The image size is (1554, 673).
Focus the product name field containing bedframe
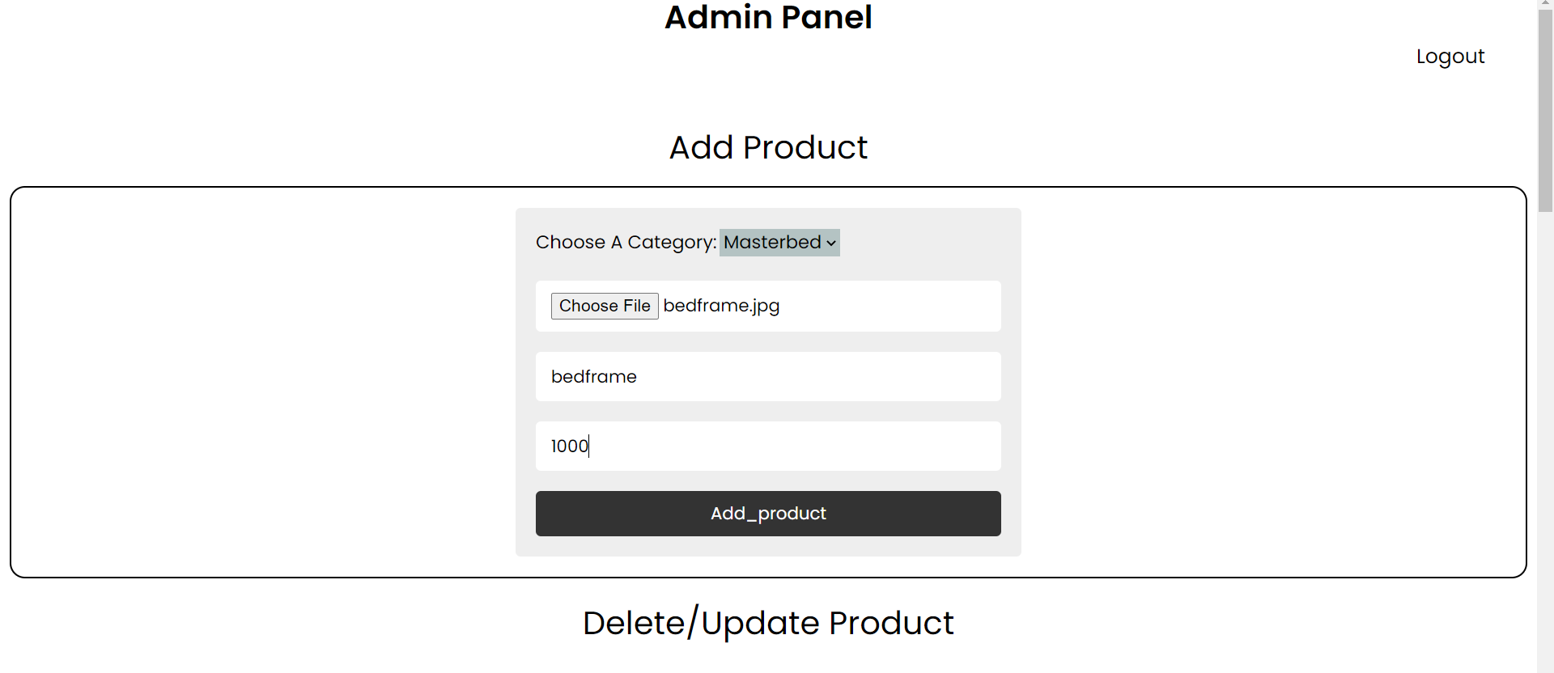(x=768, y=376)
